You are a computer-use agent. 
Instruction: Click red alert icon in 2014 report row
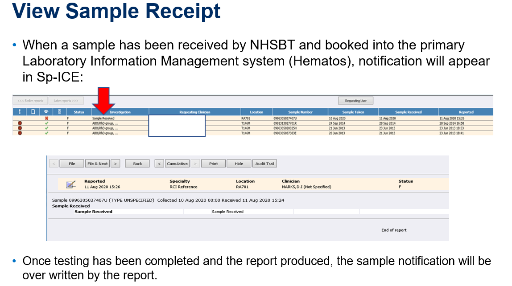[20, 123]
